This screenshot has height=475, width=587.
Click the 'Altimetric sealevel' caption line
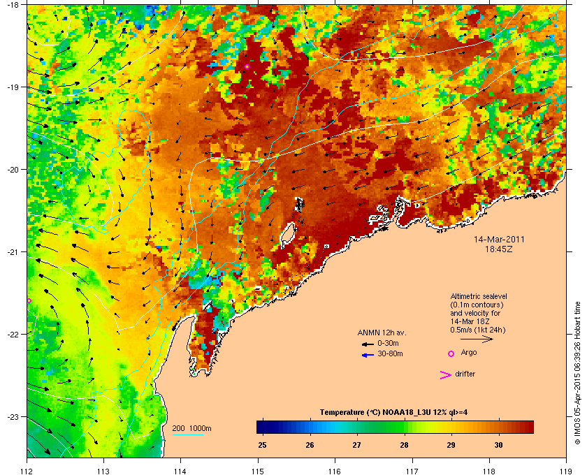pyautogui.click(x=479, y=296)
